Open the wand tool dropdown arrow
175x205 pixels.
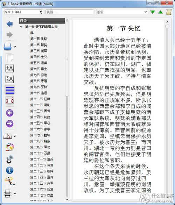[14, 184]
